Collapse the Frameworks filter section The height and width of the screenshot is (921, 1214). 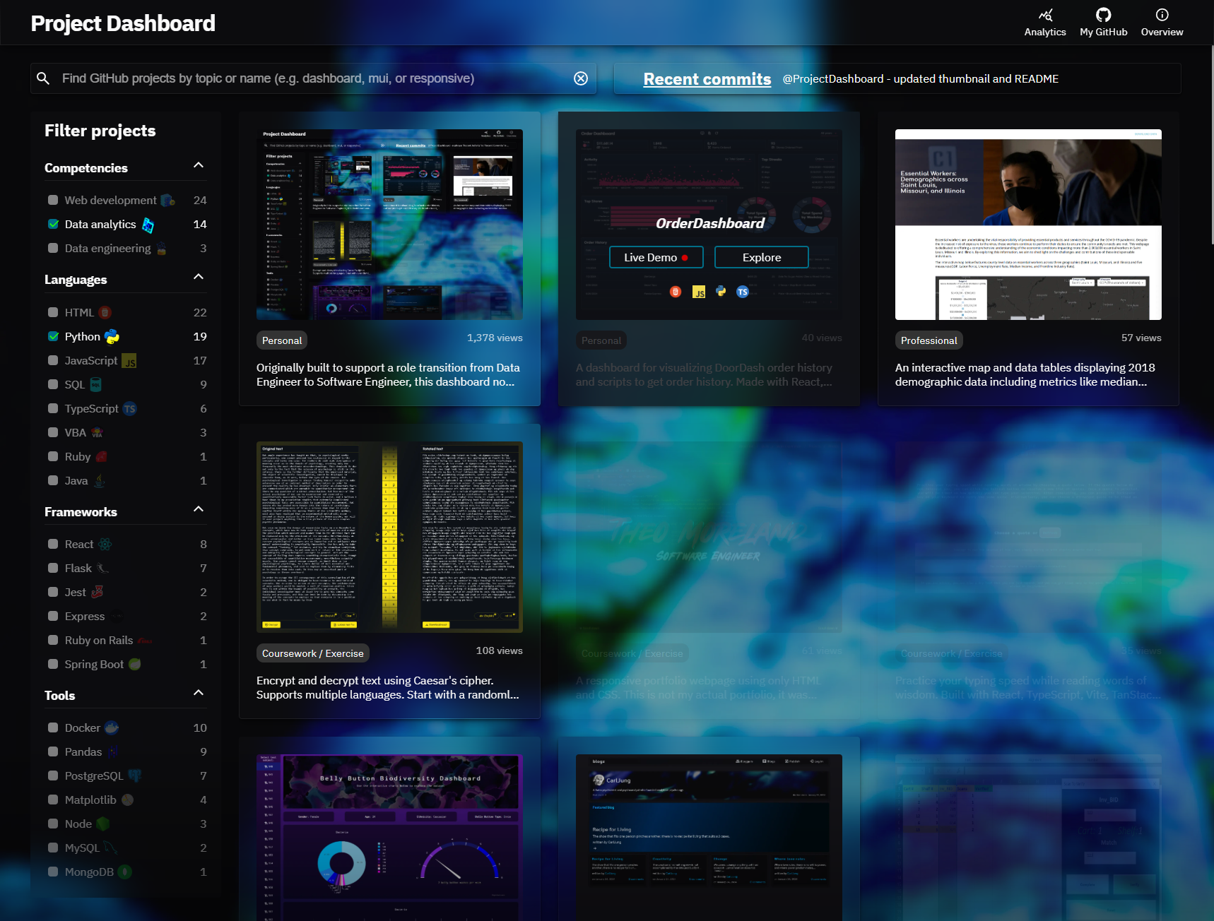[199, 509]
